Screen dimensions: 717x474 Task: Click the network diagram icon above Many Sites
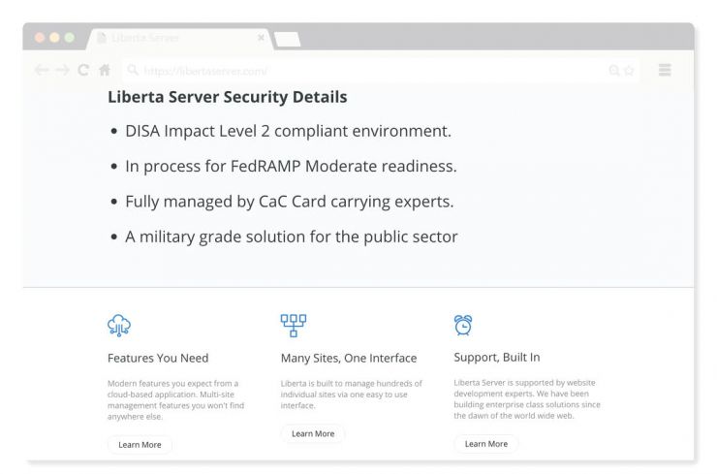tap(294, 326)
